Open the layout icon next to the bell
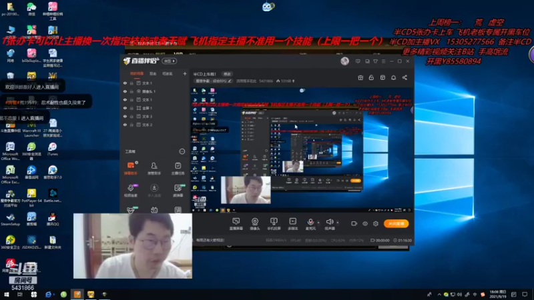Screen dimensions: 534x300 382,77
